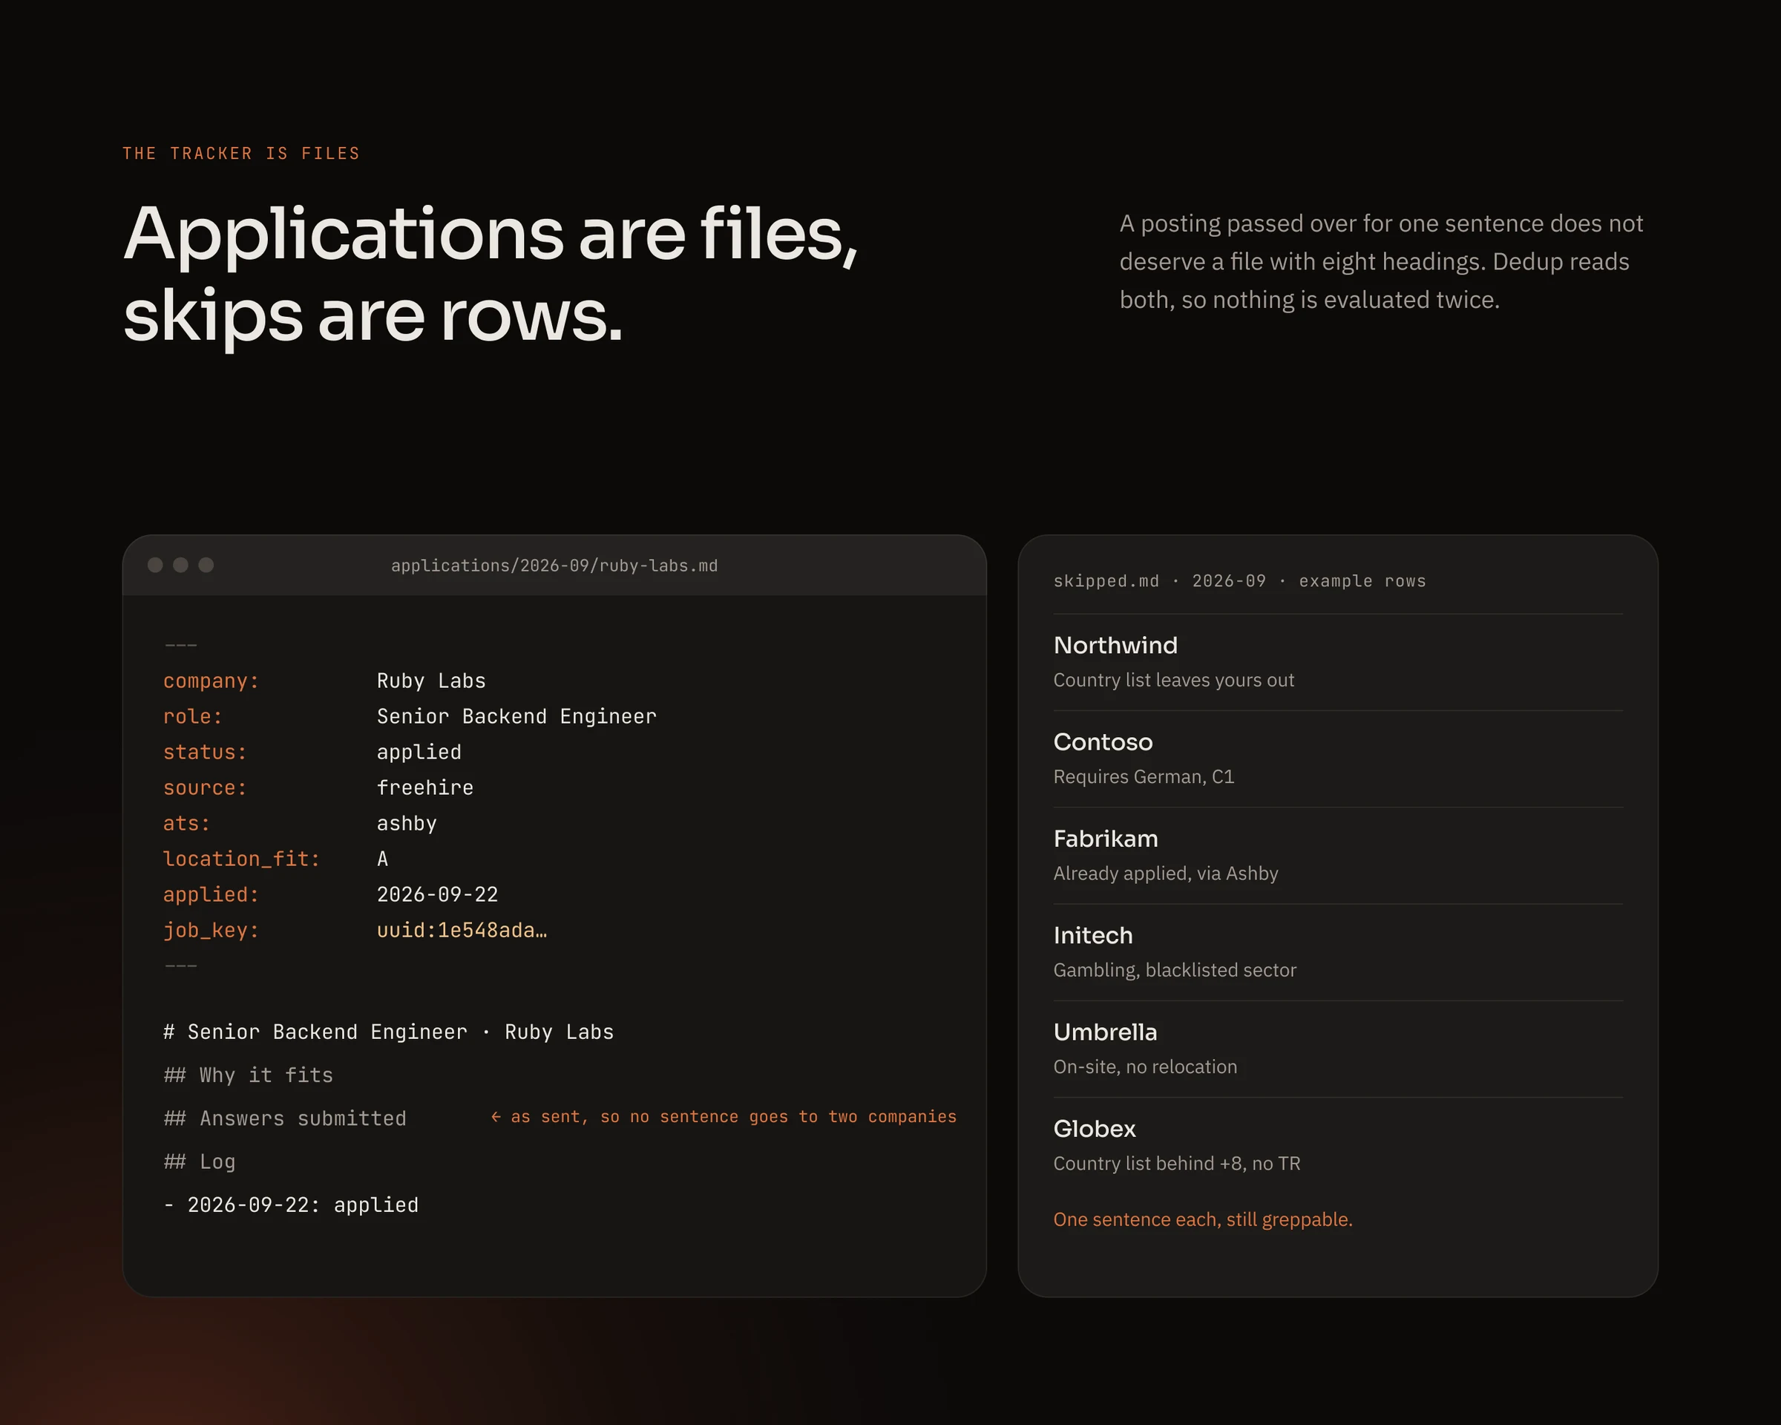
Task: Click the frontmatter value 'Senior Backend Engineer'
Action: (516, 717)
